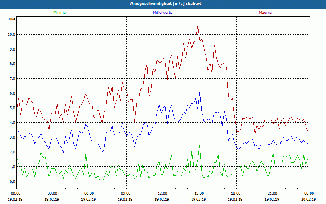This screenshot has width=326, height=204.
Task: Click the red Maxima legend label
Action: (265, 13)
